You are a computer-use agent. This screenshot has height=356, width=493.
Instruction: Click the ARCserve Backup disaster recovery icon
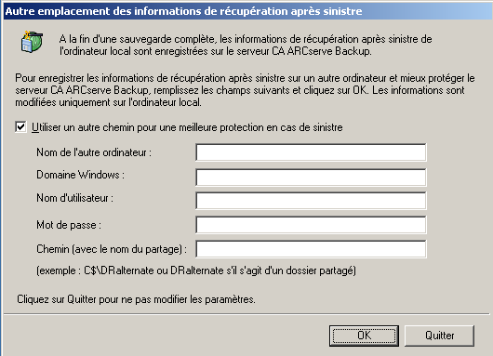32,42
